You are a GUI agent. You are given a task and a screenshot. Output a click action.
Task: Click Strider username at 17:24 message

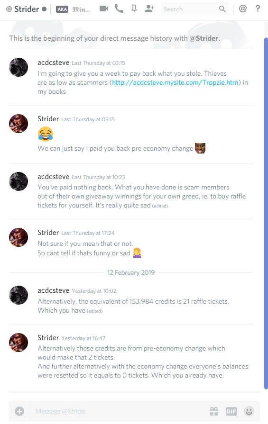pyautogui.click(x=48, y=233)
